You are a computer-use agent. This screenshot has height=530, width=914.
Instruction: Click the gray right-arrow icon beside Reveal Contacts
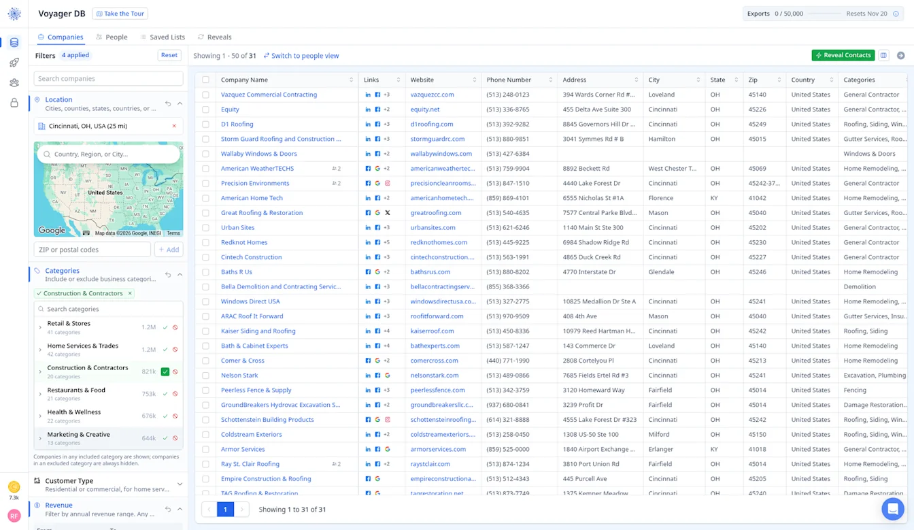click(x=900, y=55)
